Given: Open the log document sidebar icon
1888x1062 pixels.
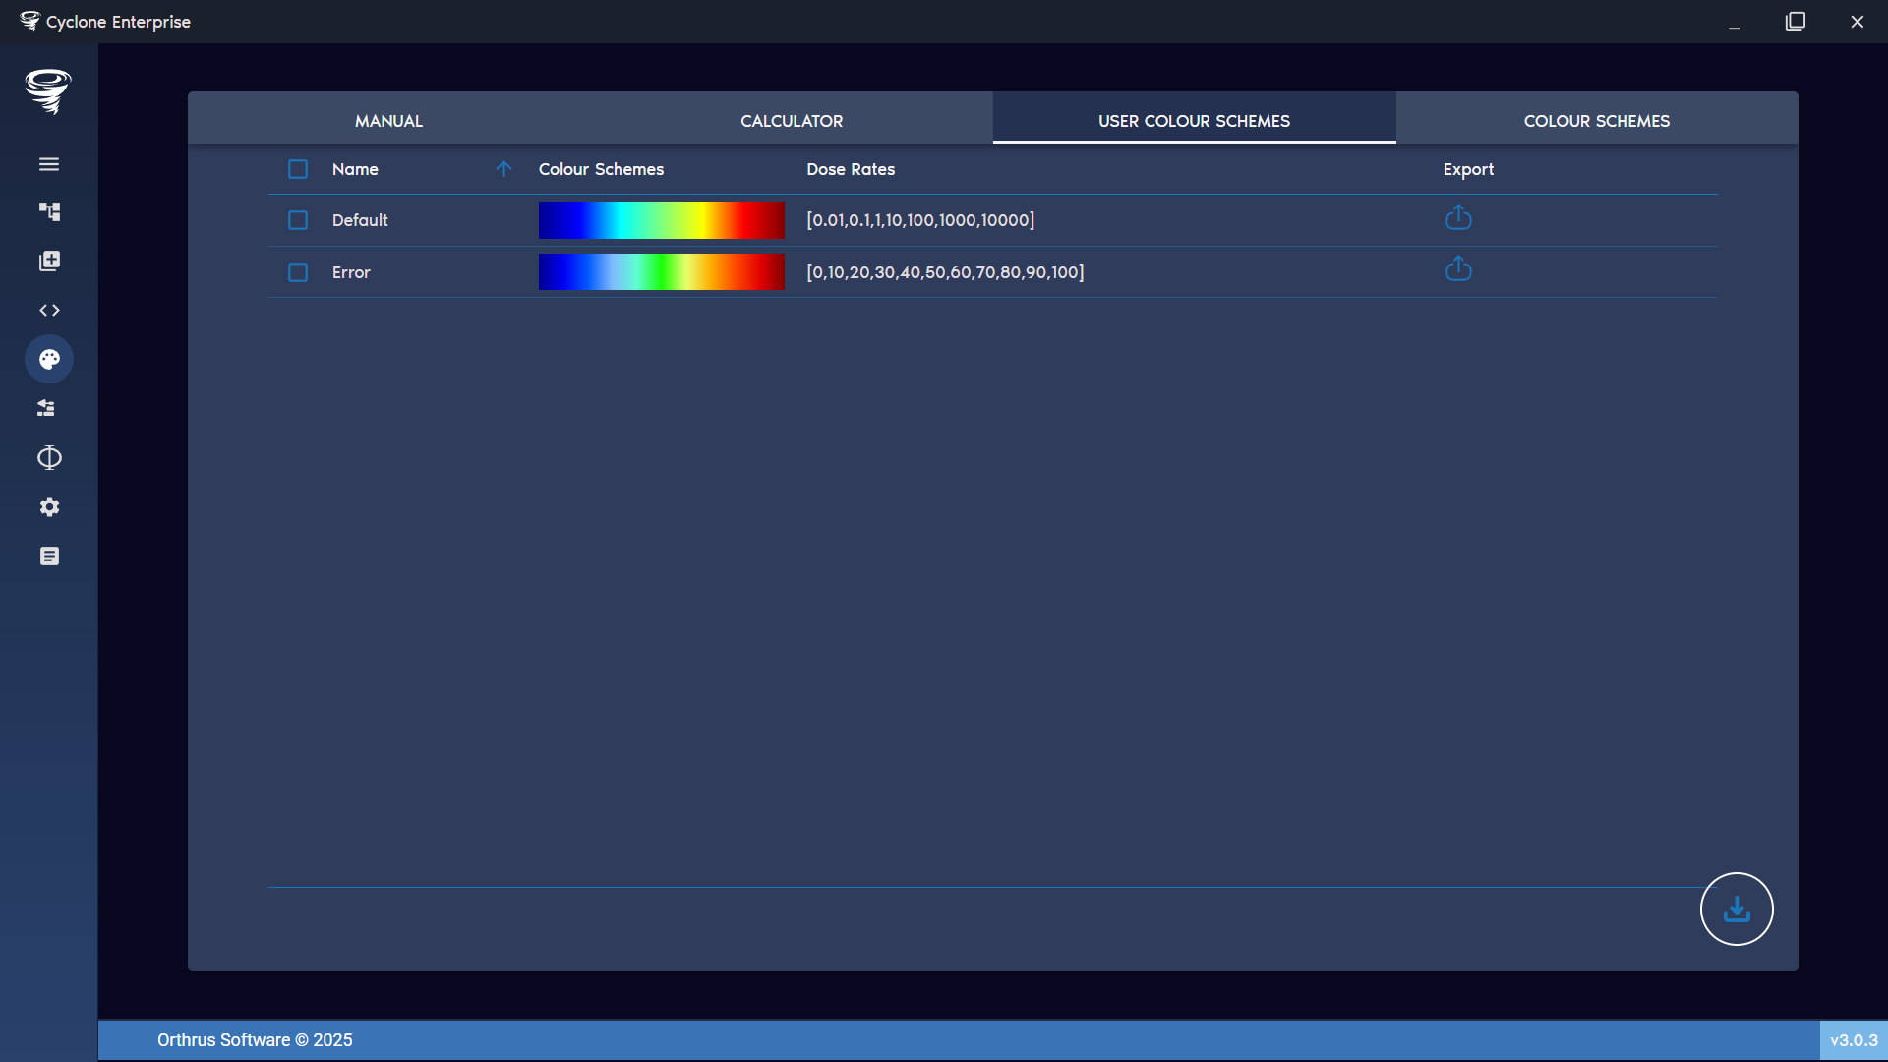Looking at the screenshot, I should pyautogui.click(x=49, y=556).
